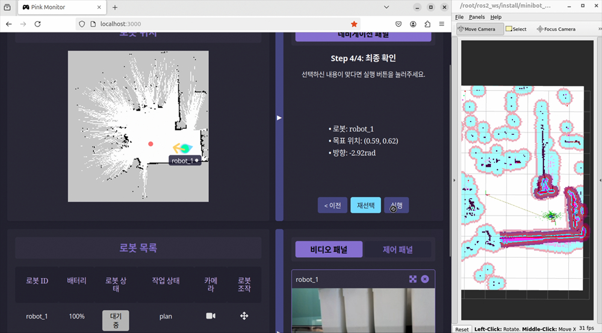Viewport: 602px width, 333px height.
Task: Click the 배터리 column header
Action: tap(77, 281)
